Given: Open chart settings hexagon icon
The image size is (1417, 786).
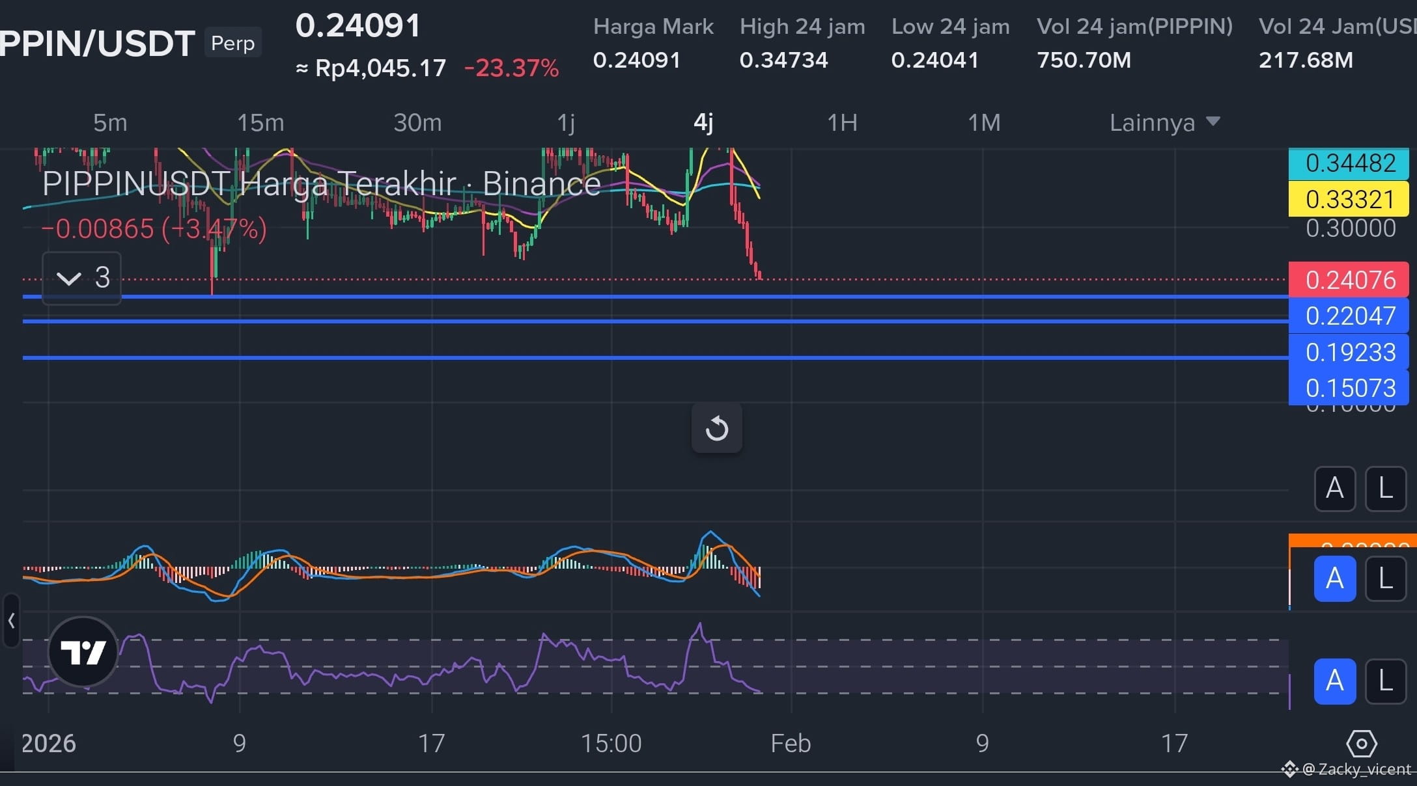Looking at the screenshot, I should point(1361,743).
